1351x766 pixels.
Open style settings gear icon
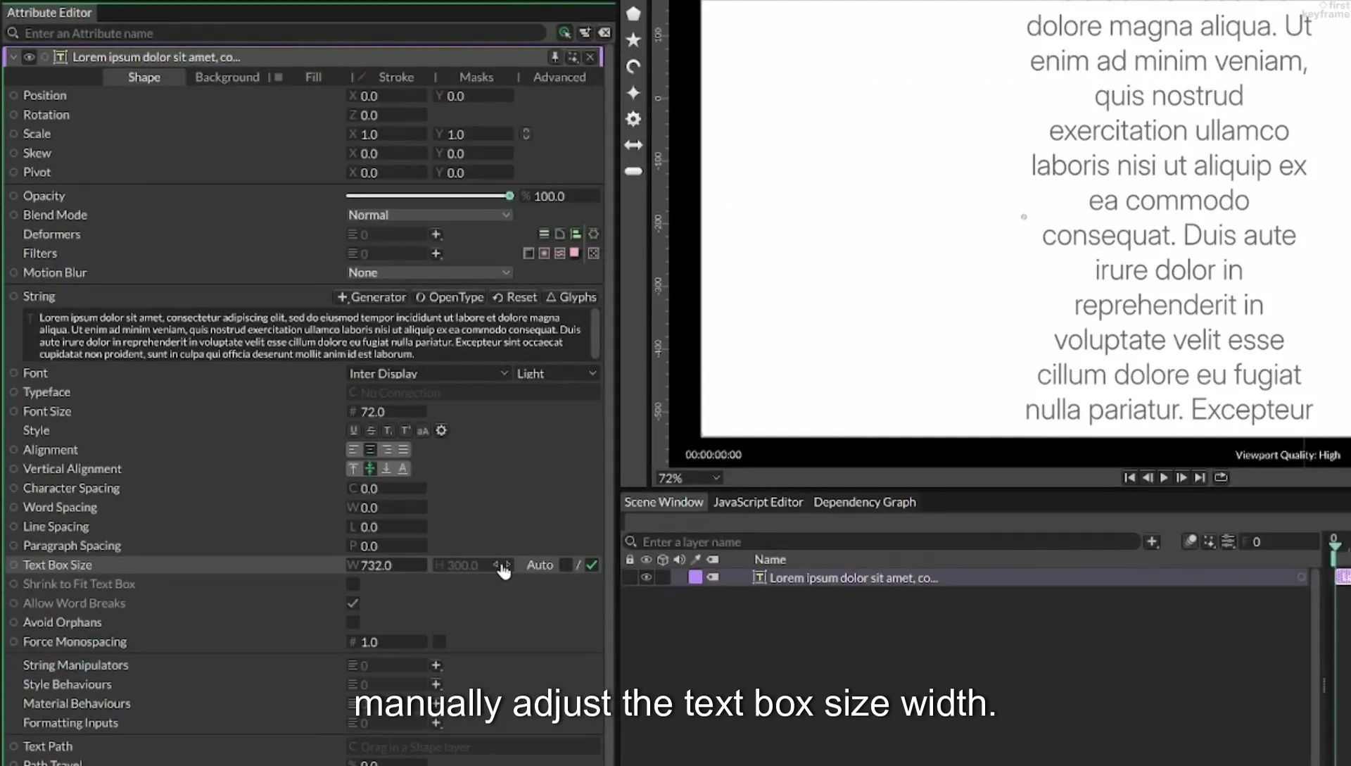[441, 431]
